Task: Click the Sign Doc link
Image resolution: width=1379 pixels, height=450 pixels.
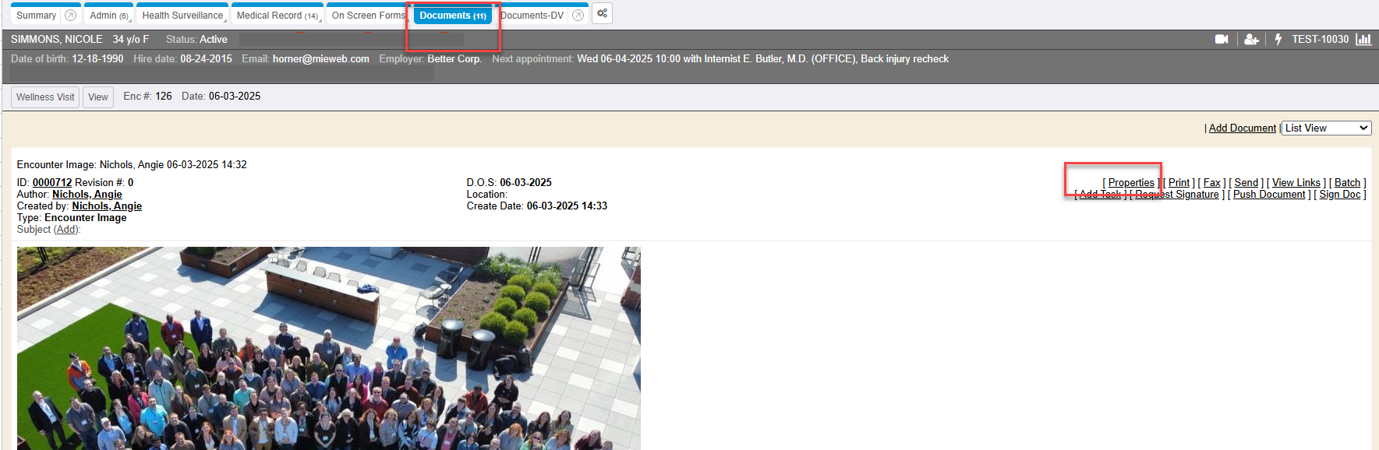Action: [x=1339, y=195]
